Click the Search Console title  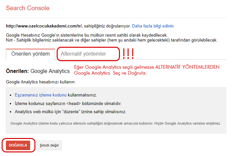[28, 8]
